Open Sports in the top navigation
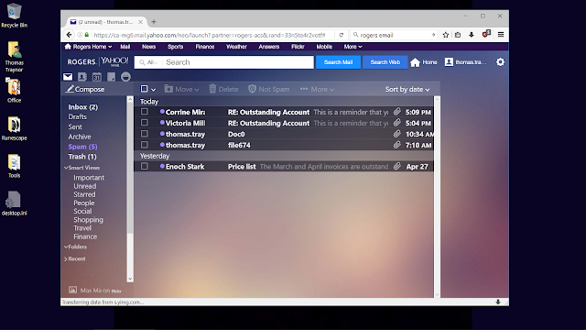 pos(175,47)
